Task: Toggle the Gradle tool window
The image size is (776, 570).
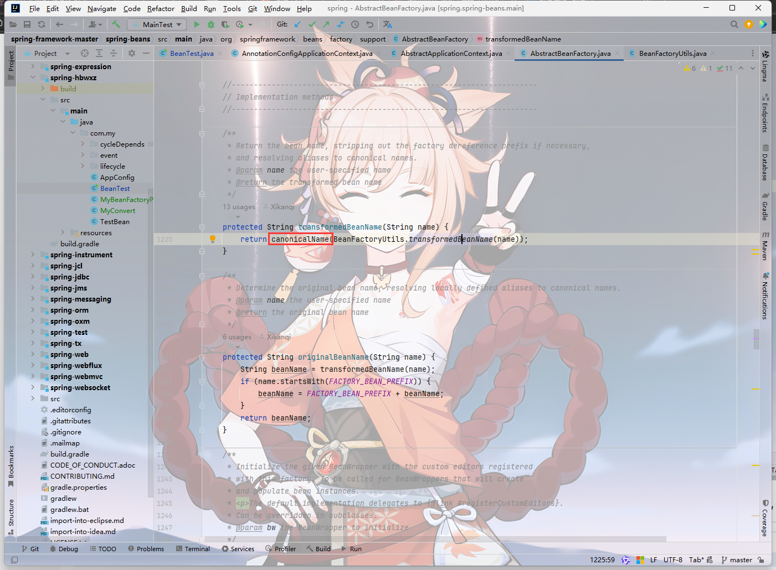Action: 765,206
